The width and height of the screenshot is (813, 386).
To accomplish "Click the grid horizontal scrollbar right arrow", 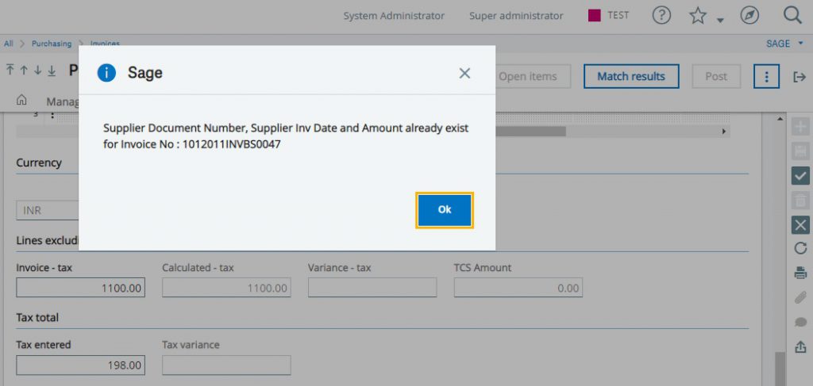I will [x=724, y=132].
